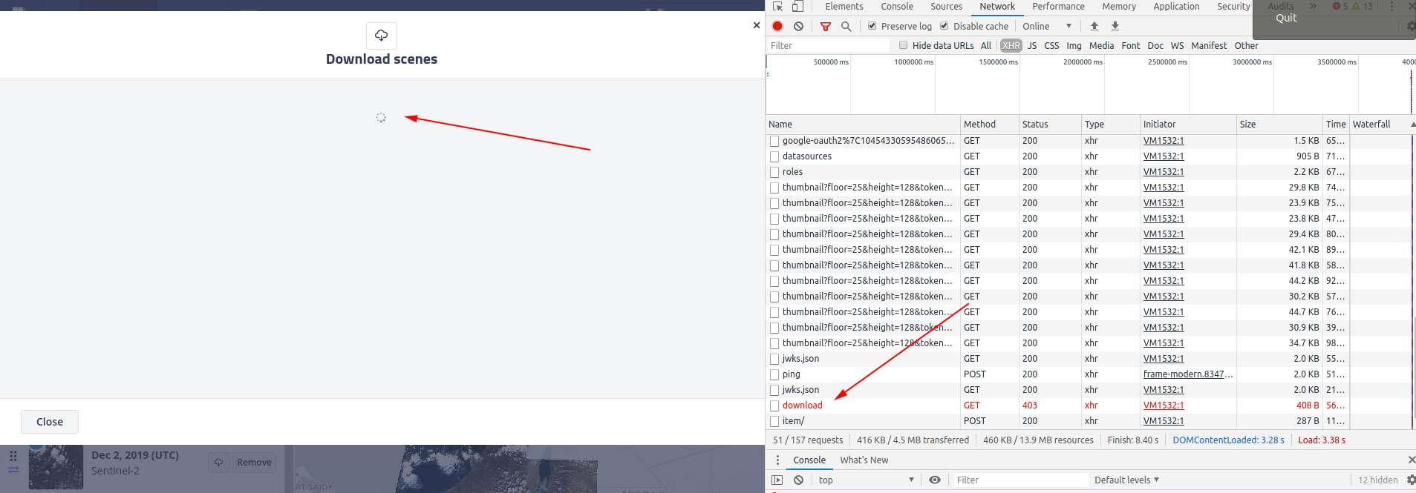Open the frame-modern initiator link for ping
The image size is (1416, 493).
click(1188, 374)
